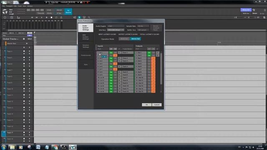Open the mixer view icon in toolbar

pyautogui.click(x=18, y=17)
